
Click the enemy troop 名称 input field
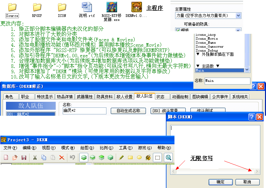click(85, 111)
